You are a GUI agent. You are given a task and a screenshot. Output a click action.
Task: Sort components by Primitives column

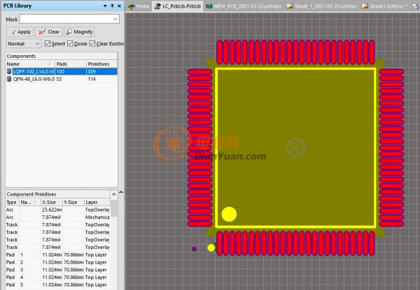(101, 64)
